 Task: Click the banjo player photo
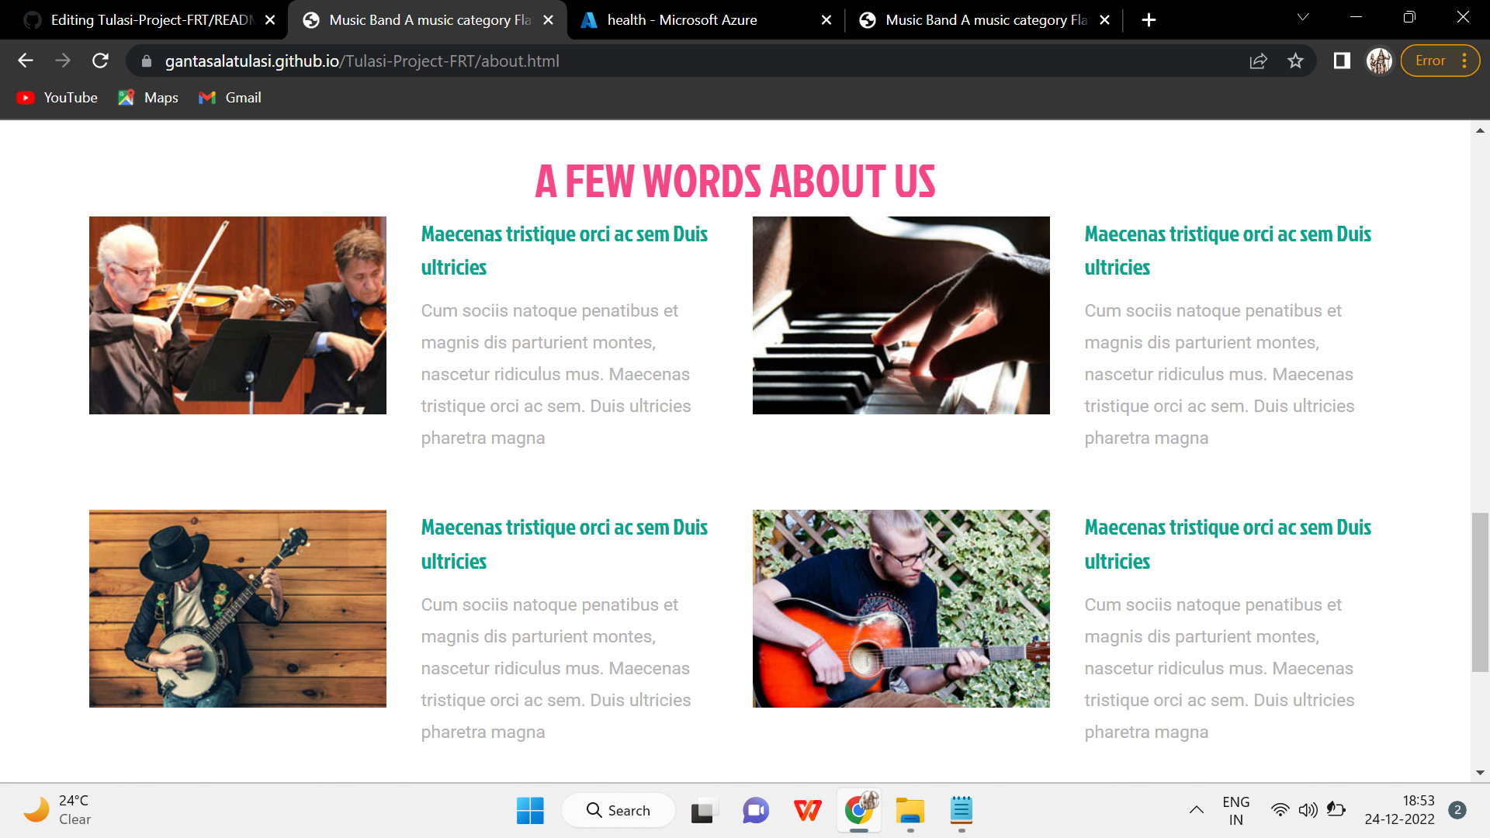pos(237,608)
